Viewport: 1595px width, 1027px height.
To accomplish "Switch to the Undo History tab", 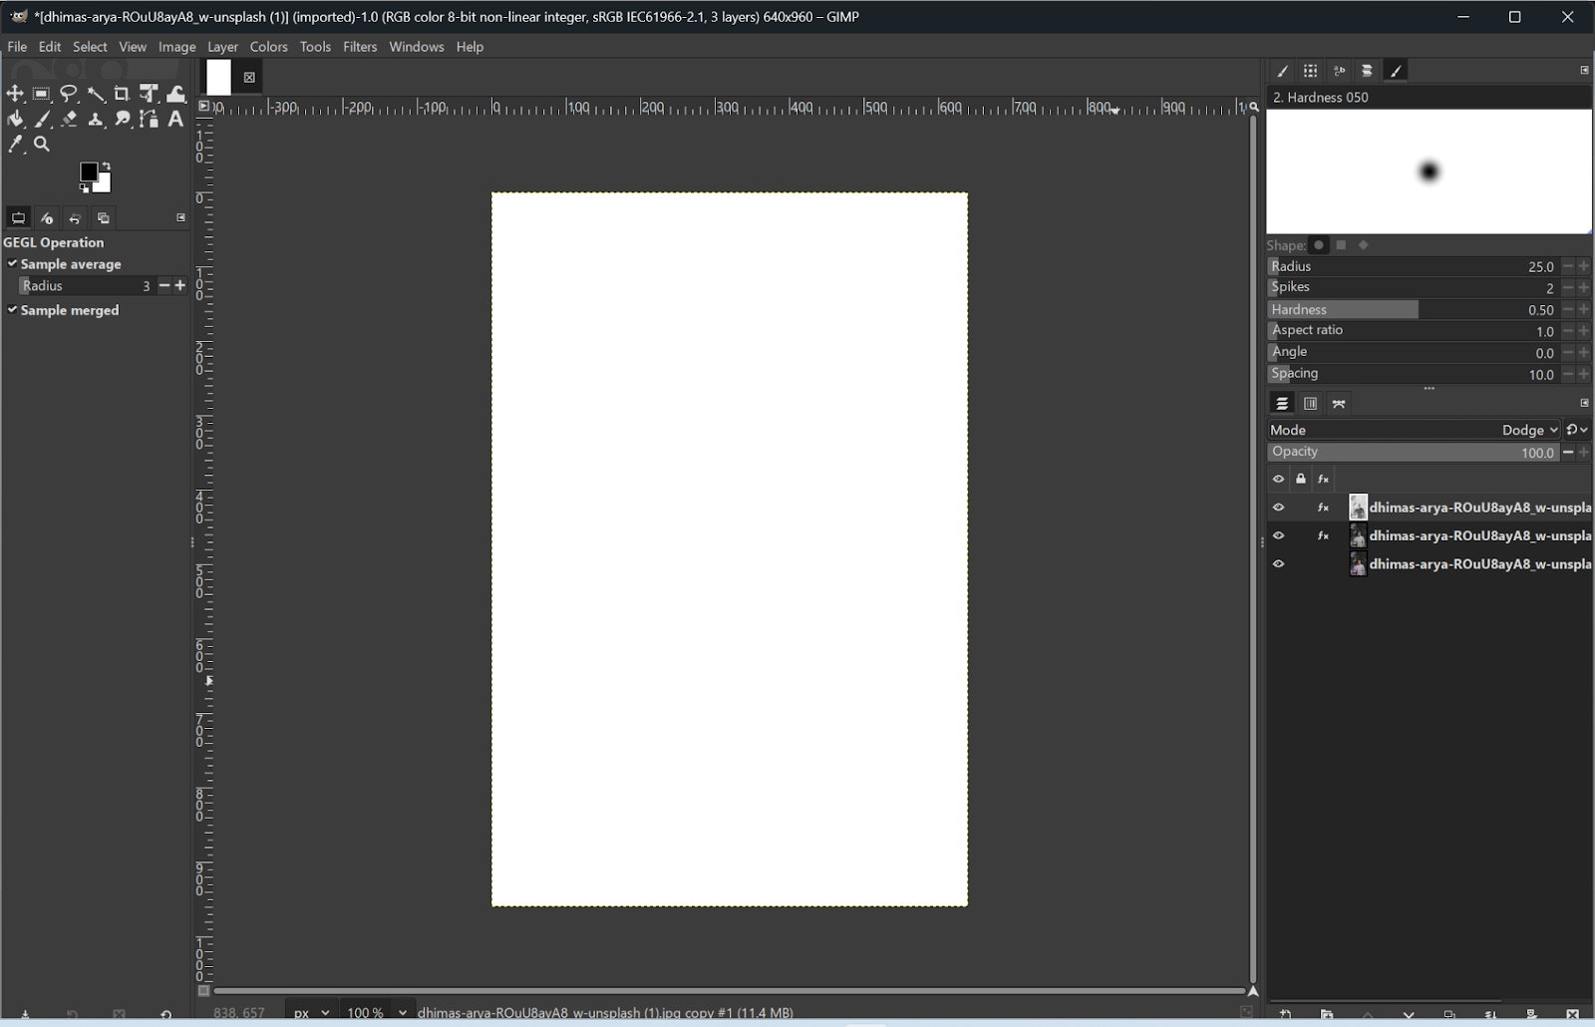I will click(x=75, y=218).
